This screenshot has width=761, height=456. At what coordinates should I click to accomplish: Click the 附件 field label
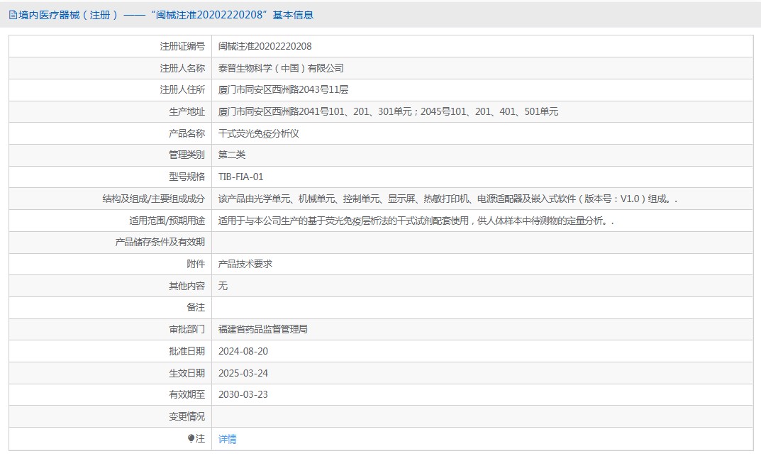point(196,264)
